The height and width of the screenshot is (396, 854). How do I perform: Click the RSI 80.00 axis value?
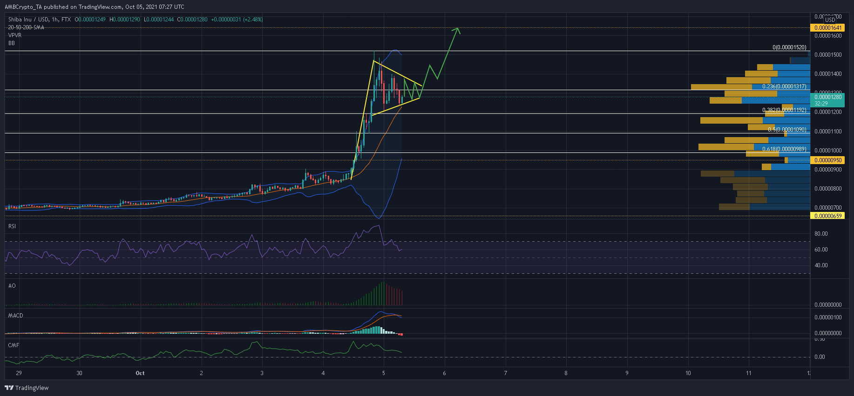[x=821, y=234]
